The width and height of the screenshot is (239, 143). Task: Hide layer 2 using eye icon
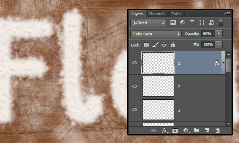135,86
